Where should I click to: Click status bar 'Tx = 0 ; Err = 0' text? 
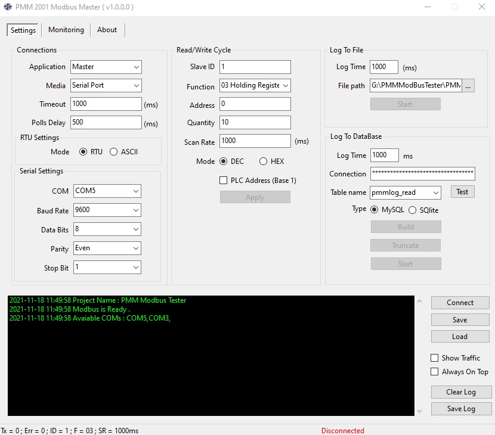[x=24, y=431]
